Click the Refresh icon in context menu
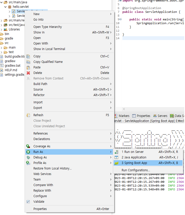 coord(28,115)
